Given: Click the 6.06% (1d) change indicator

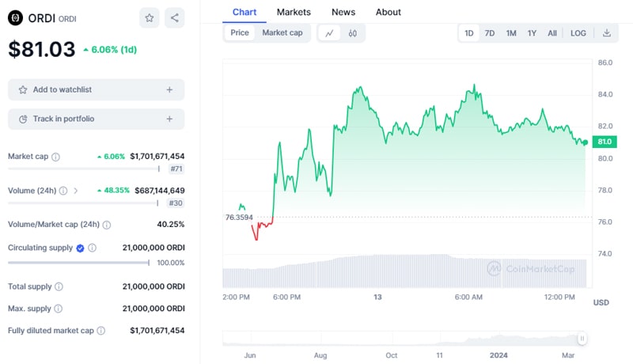Looking at the screenshot, I should coord(110,50).
